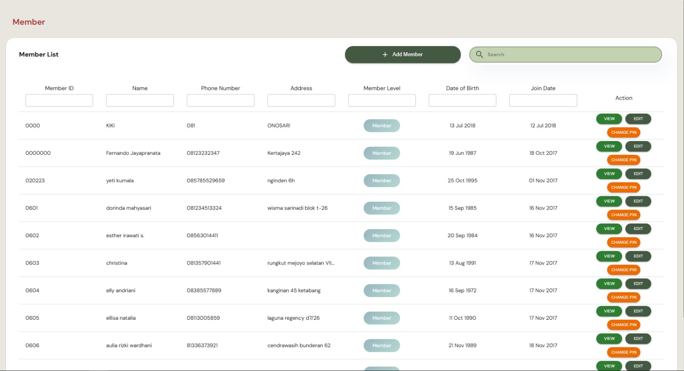Change PIN for esther irawati s.
The height and width of the screenshot is (371, 684).
tap(624, 242)
